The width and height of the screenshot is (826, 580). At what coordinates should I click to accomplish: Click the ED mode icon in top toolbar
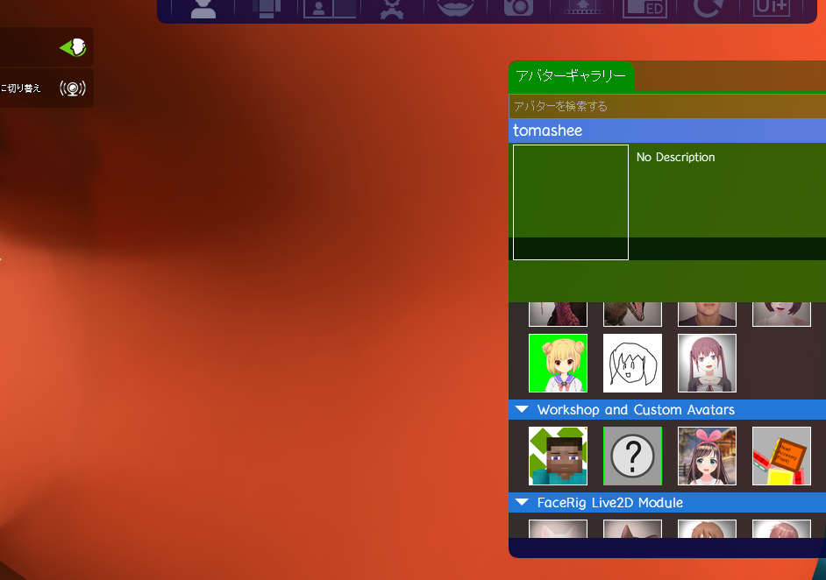(644, 9)
